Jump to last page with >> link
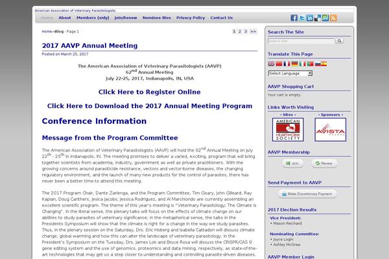Image resolution: width=389 pixels, height=259 pixels. pos(253,32)
